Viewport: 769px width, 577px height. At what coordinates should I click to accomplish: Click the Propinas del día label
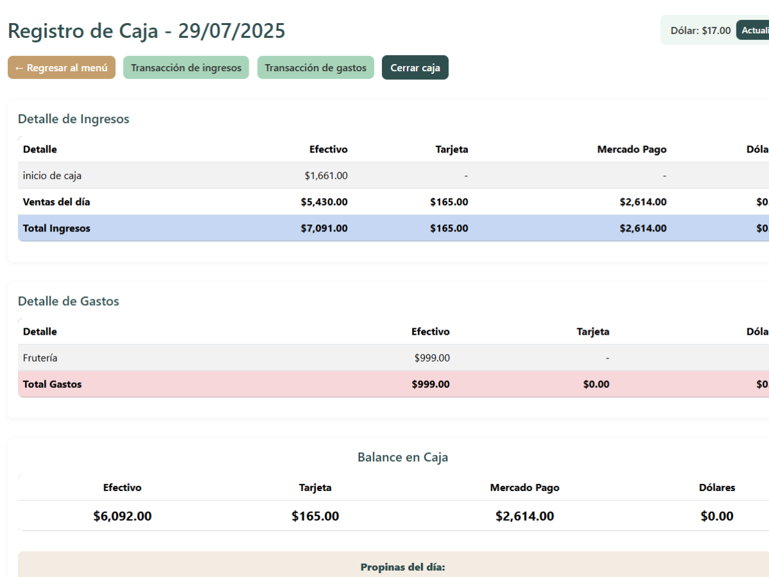pos(402,567)
